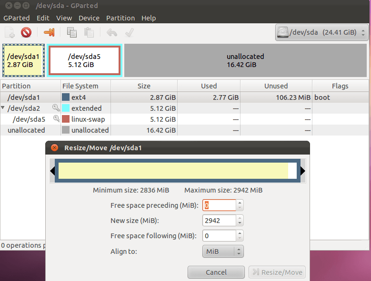This screenshot has width=371, height=281.
Task: Click the right resize handle arrow
Action: (302, 171)
